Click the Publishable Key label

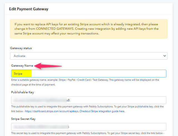(22, 92)
